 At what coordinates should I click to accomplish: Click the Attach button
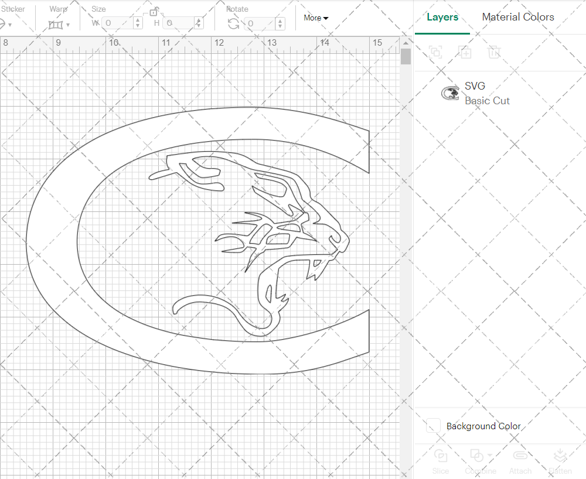point(520,461)
